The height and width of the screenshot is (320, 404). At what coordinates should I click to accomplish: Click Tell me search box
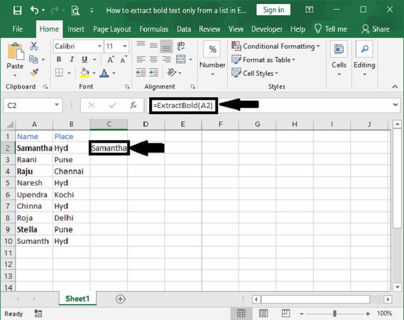331,29
